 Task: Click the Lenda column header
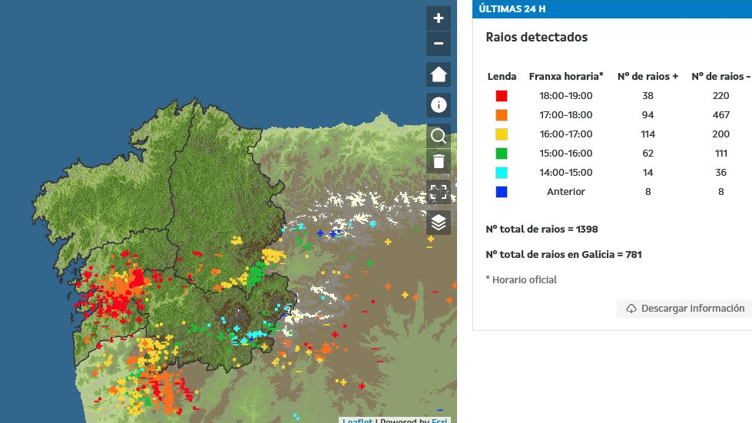[502, 76]
